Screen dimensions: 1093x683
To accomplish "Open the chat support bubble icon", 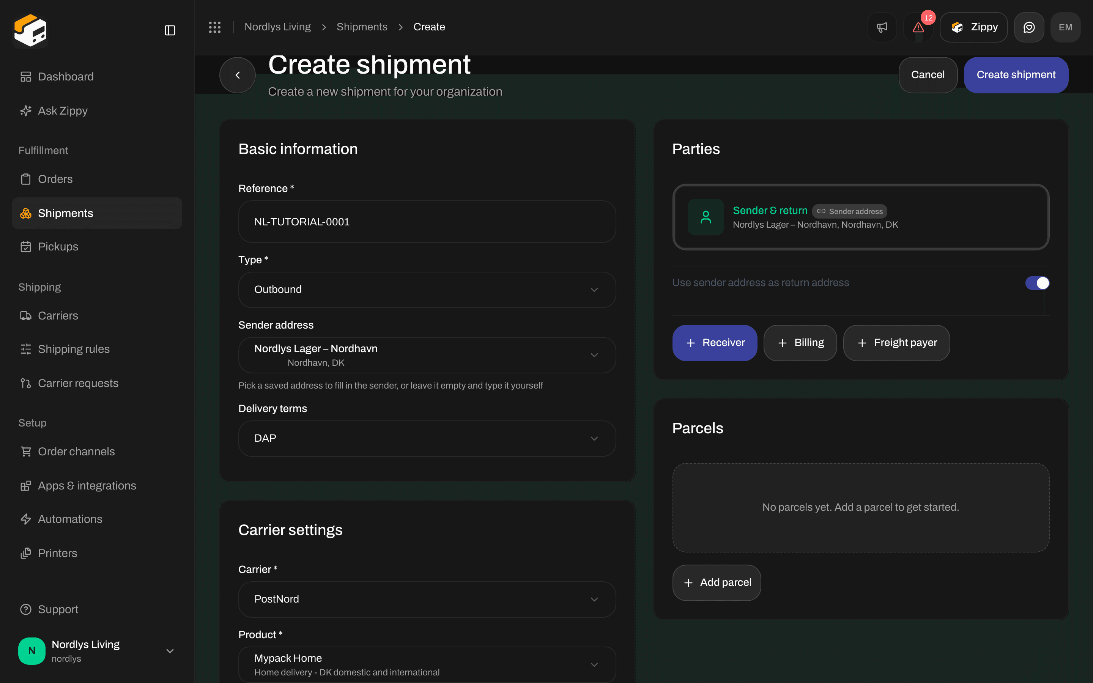I will (1029, 27).
